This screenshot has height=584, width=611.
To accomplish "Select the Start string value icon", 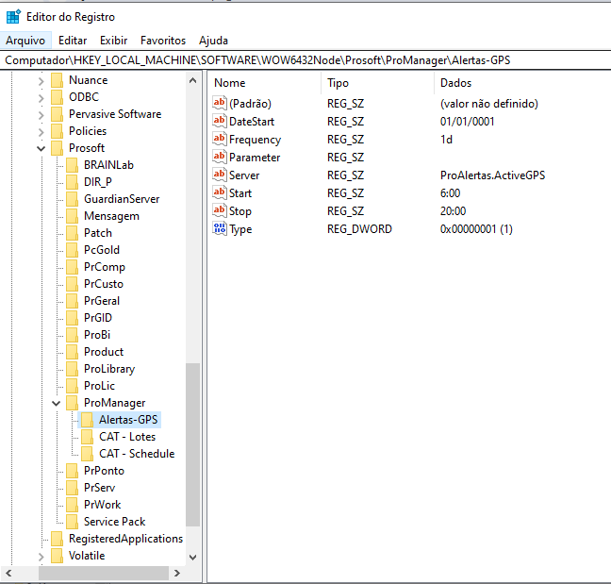I will (220, 193).
